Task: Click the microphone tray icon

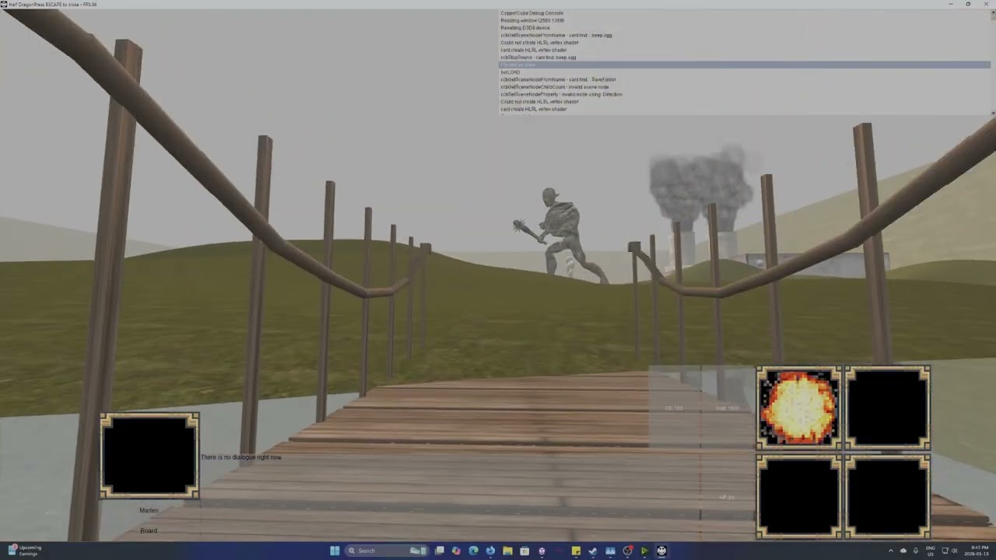Action: 915,551
